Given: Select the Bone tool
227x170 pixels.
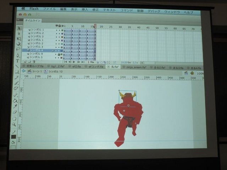Looking at the screenshot, I should 16,95.
